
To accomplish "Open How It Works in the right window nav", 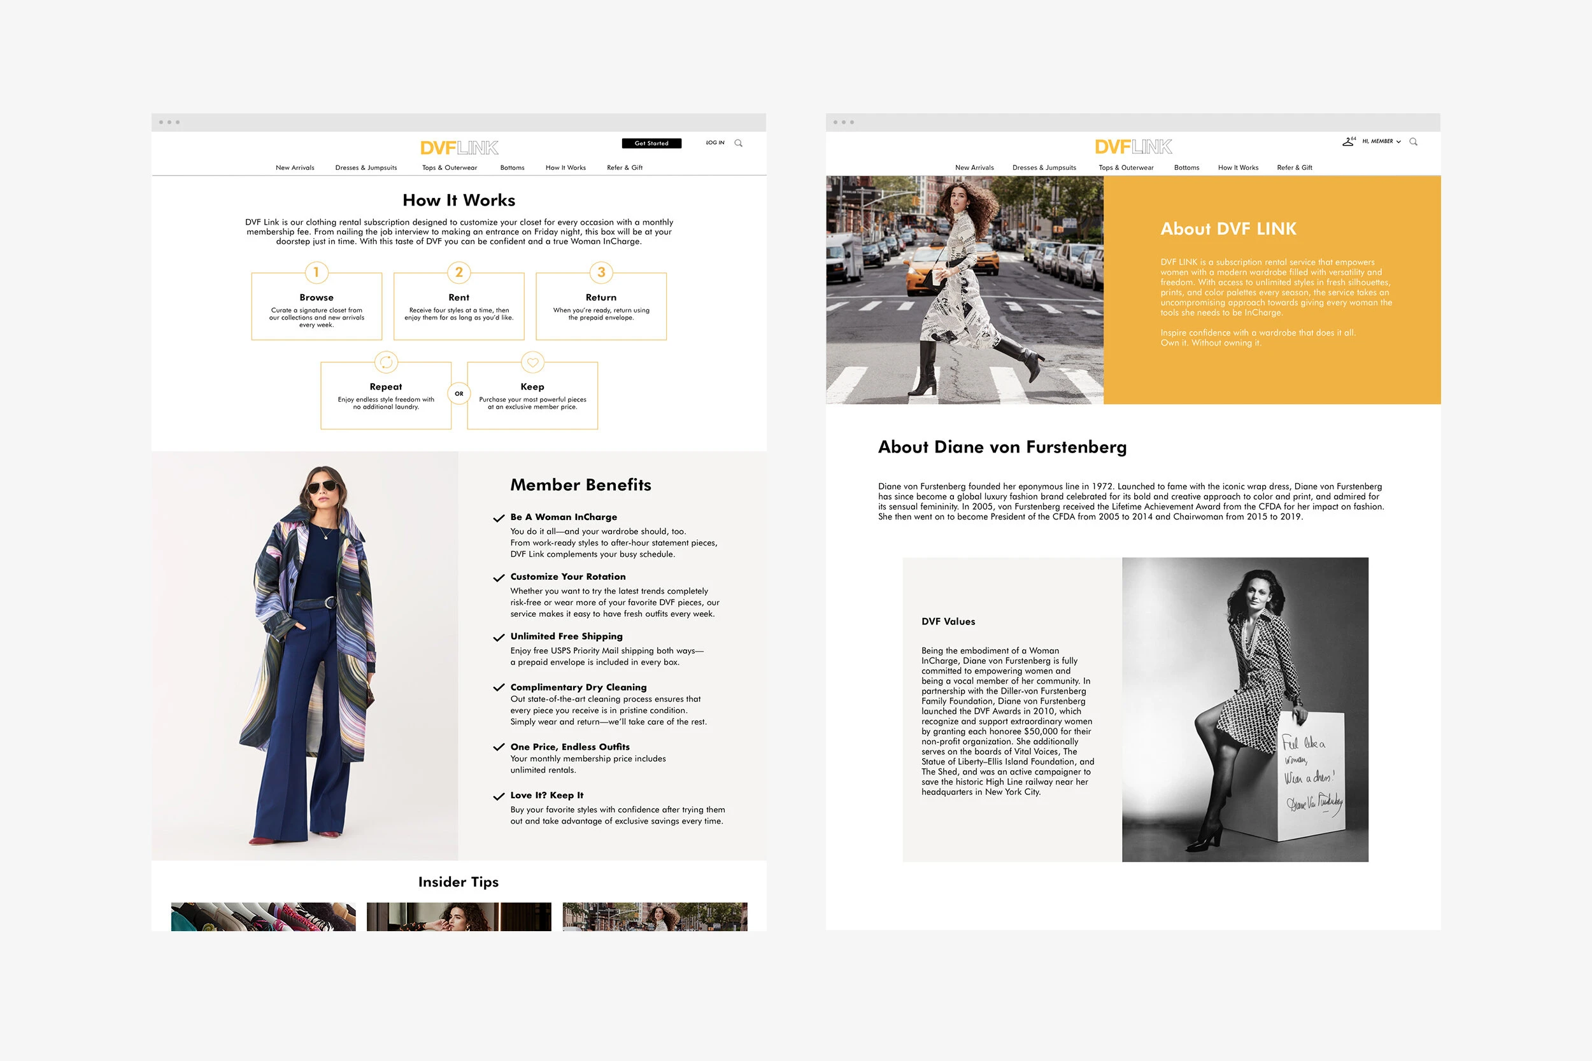I will [x=1238, y=168].
